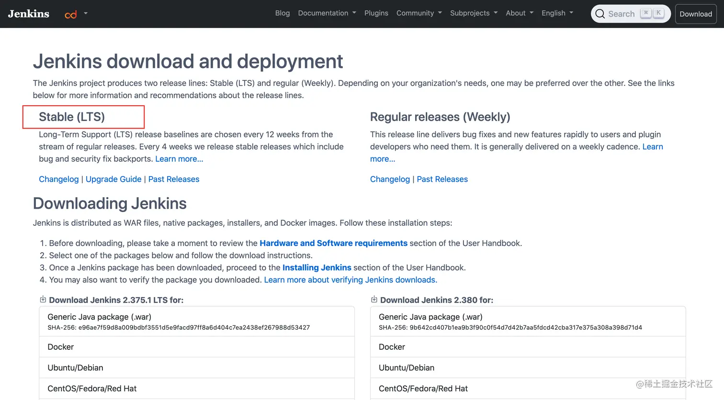Click inside the Search field
The image size is (724, 400).
click(x=622, y=14)
